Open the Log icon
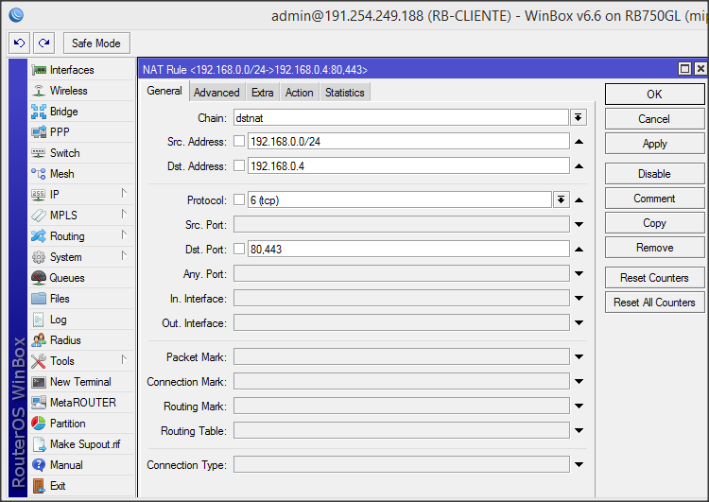The height and width of the screenshot is (502, 709). pyautogui.click(x=39, y=320)
